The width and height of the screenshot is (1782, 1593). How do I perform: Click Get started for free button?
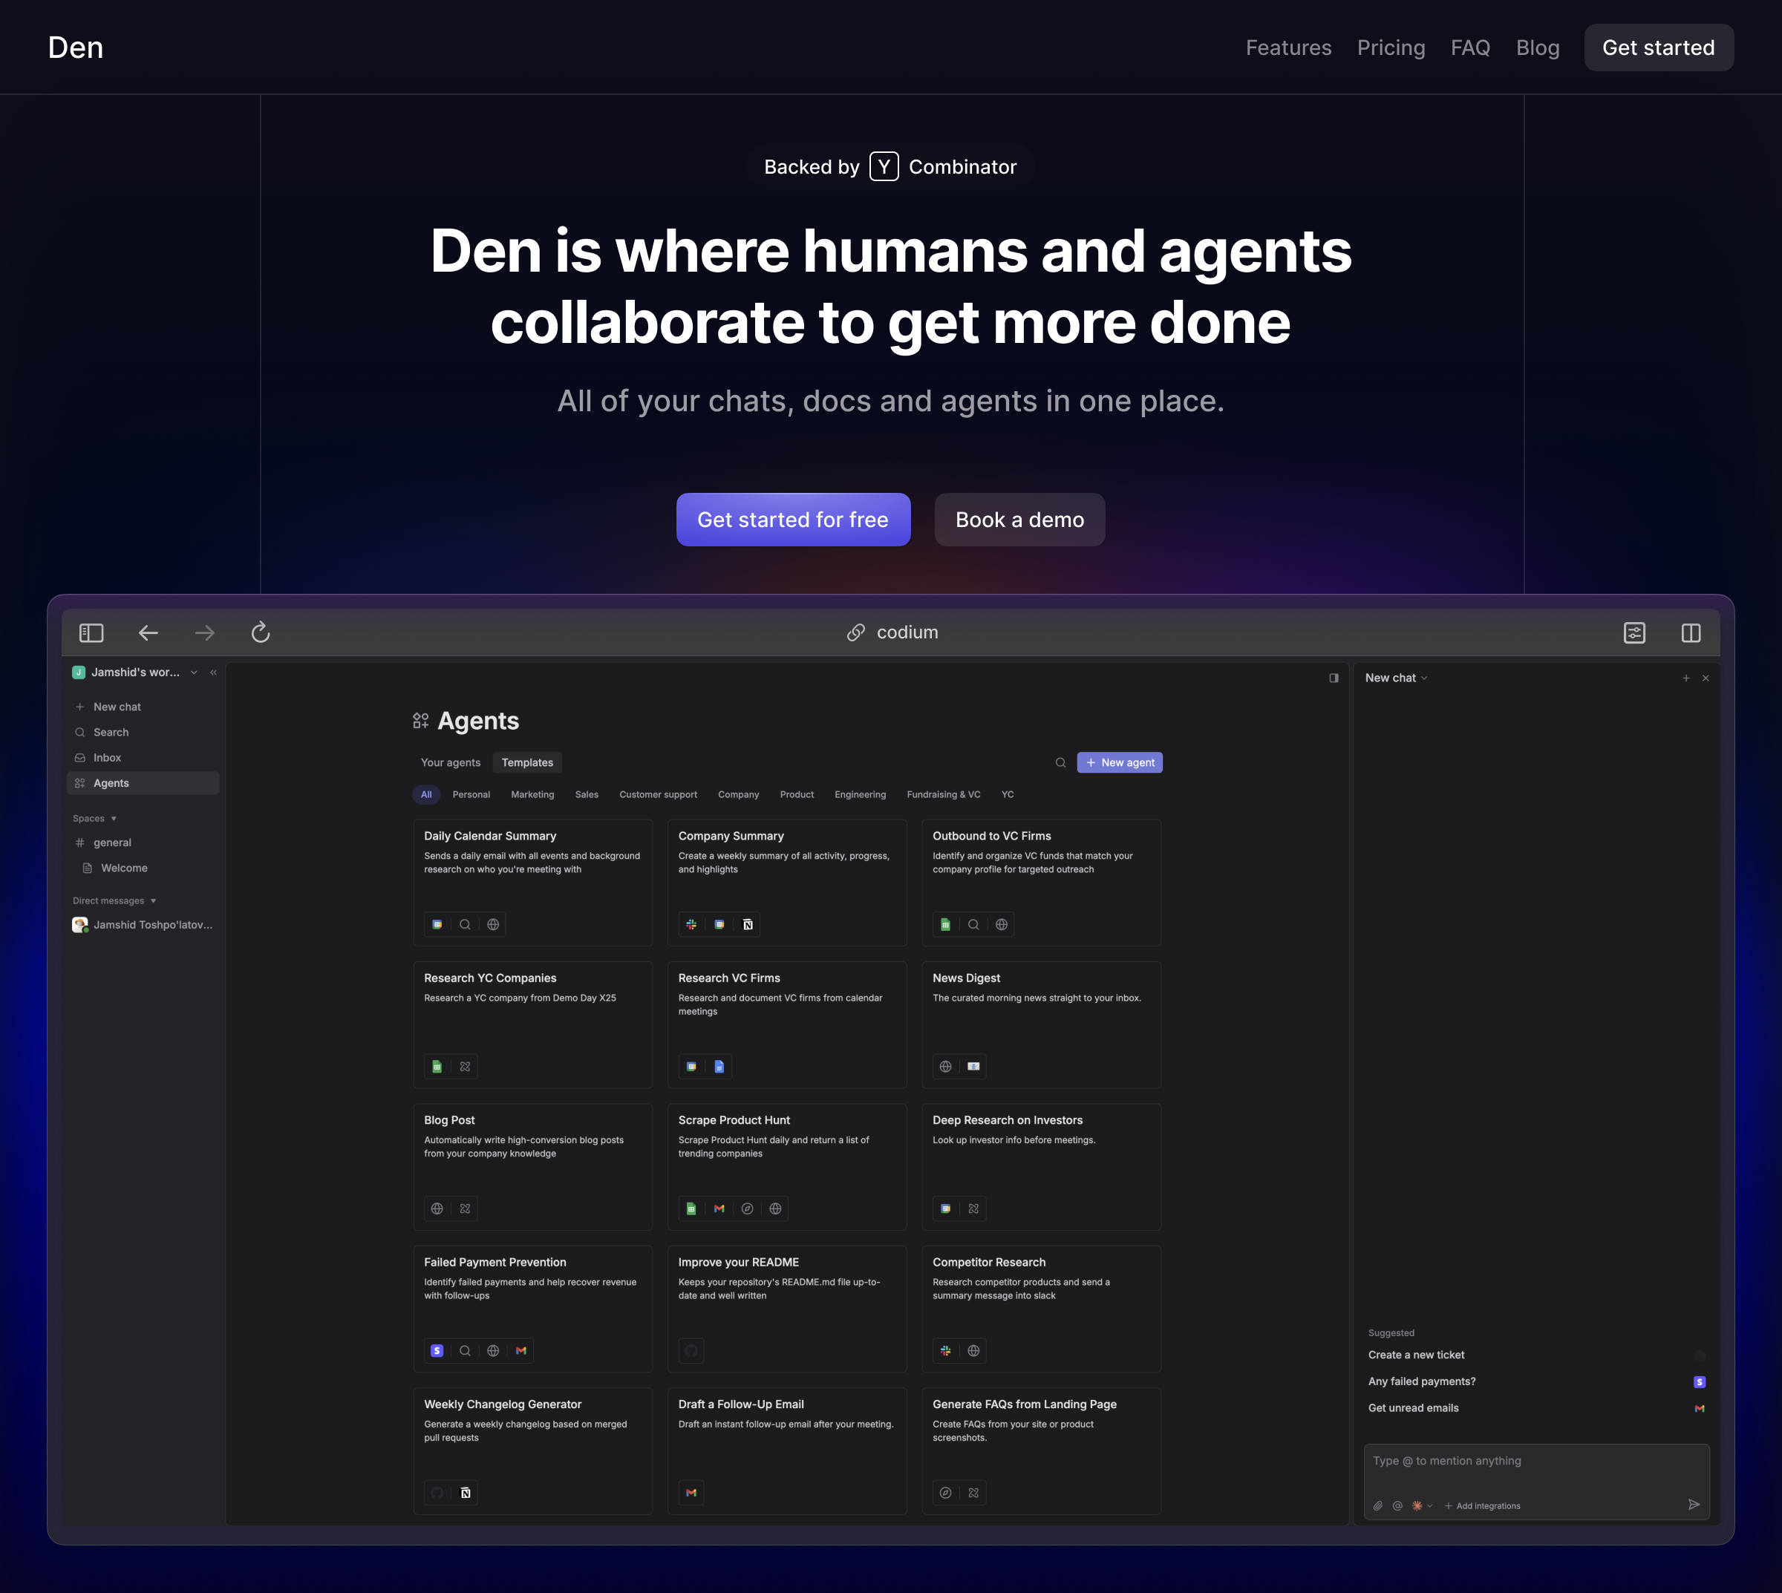tap(792, 520)
